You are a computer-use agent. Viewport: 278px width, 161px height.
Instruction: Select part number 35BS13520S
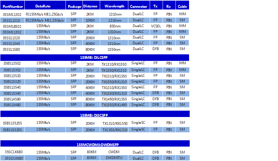[x=12, y=123]
